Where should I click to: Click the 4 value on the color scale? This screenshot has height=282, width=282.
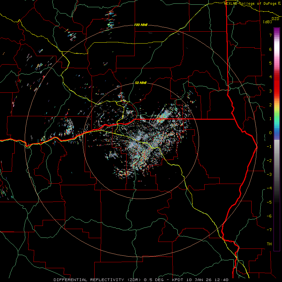point(270,77)
